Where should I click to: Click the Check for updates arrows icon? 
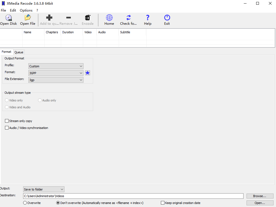[128, 18]
